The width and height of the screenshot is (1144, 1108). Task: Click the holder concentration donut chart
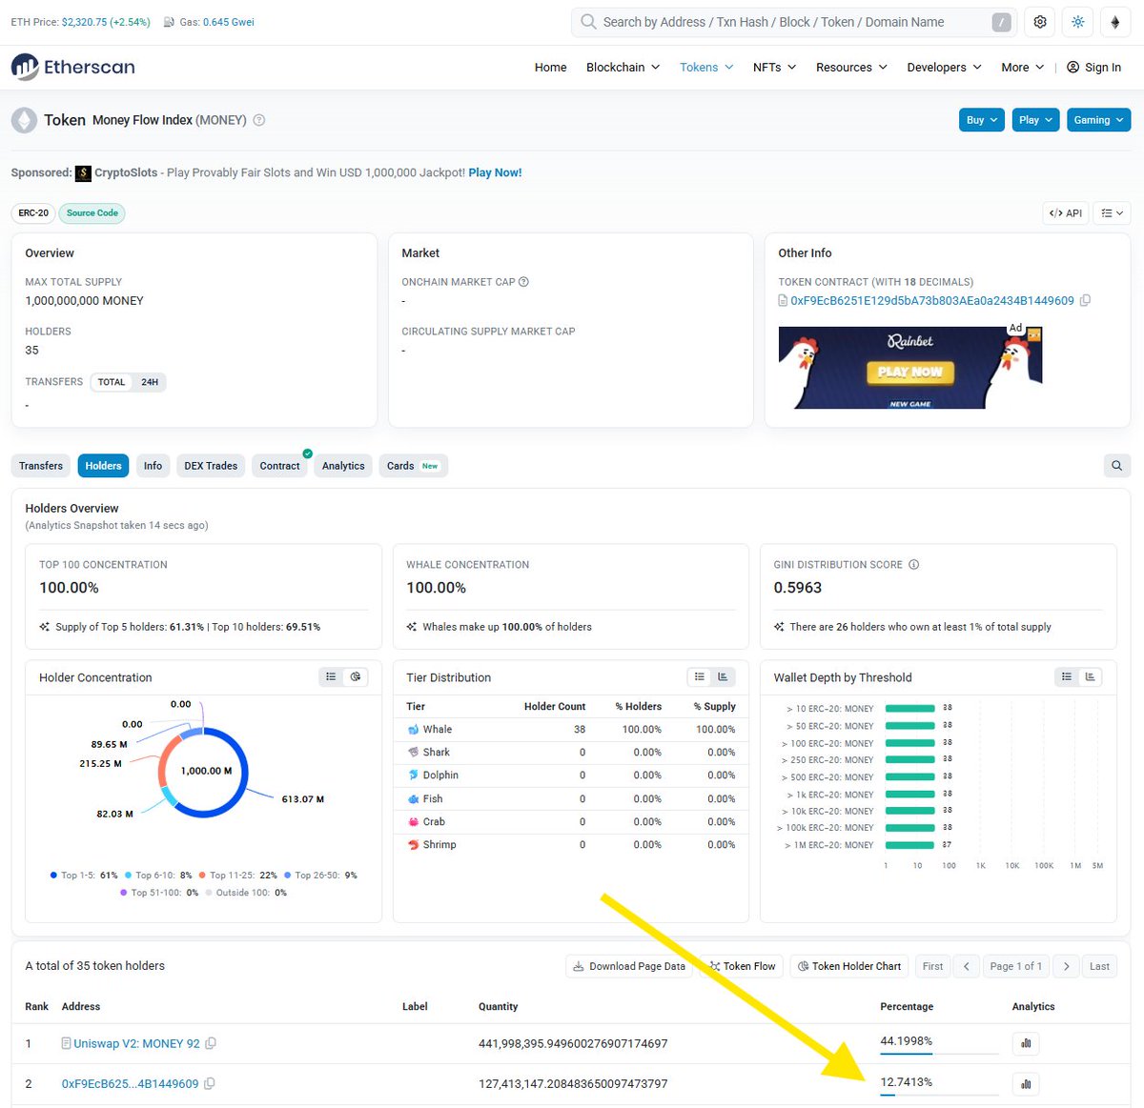[202, 772]
